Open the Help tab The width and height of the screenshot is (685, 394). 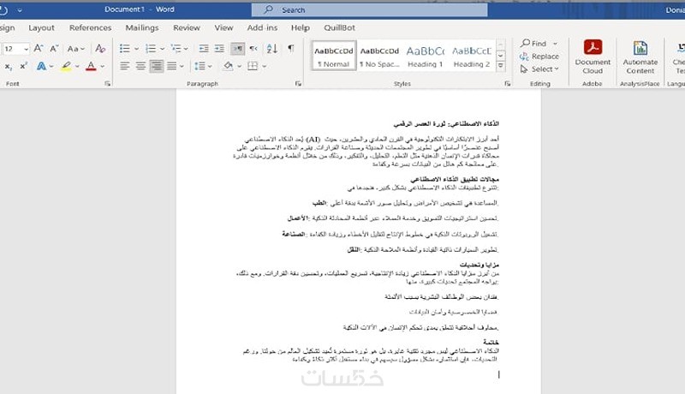click(301, 28)
